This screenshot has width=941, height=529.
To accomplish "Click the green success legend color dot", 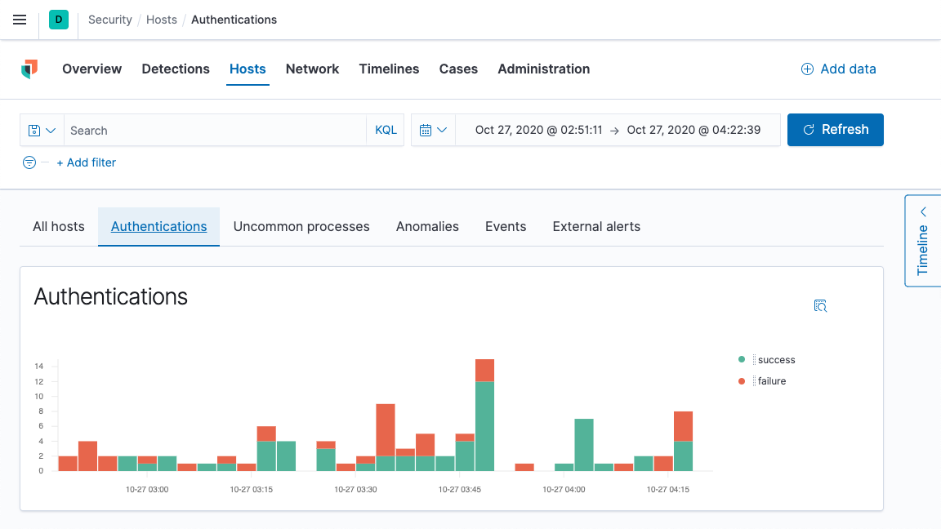I will pos(742,359).
